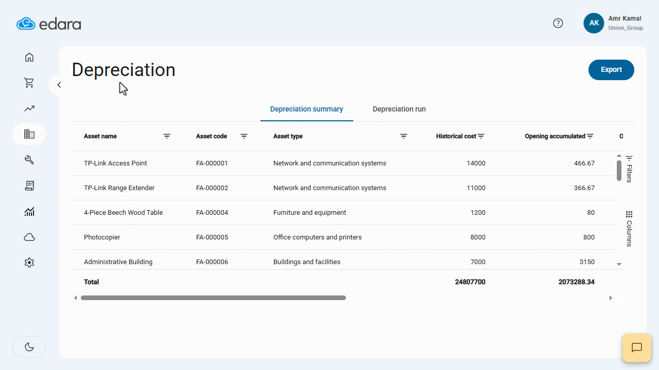This screenshot has height=370, width=659.
Task: Open the Amr Kamal user profile menu
Action: tap(614, 23)
